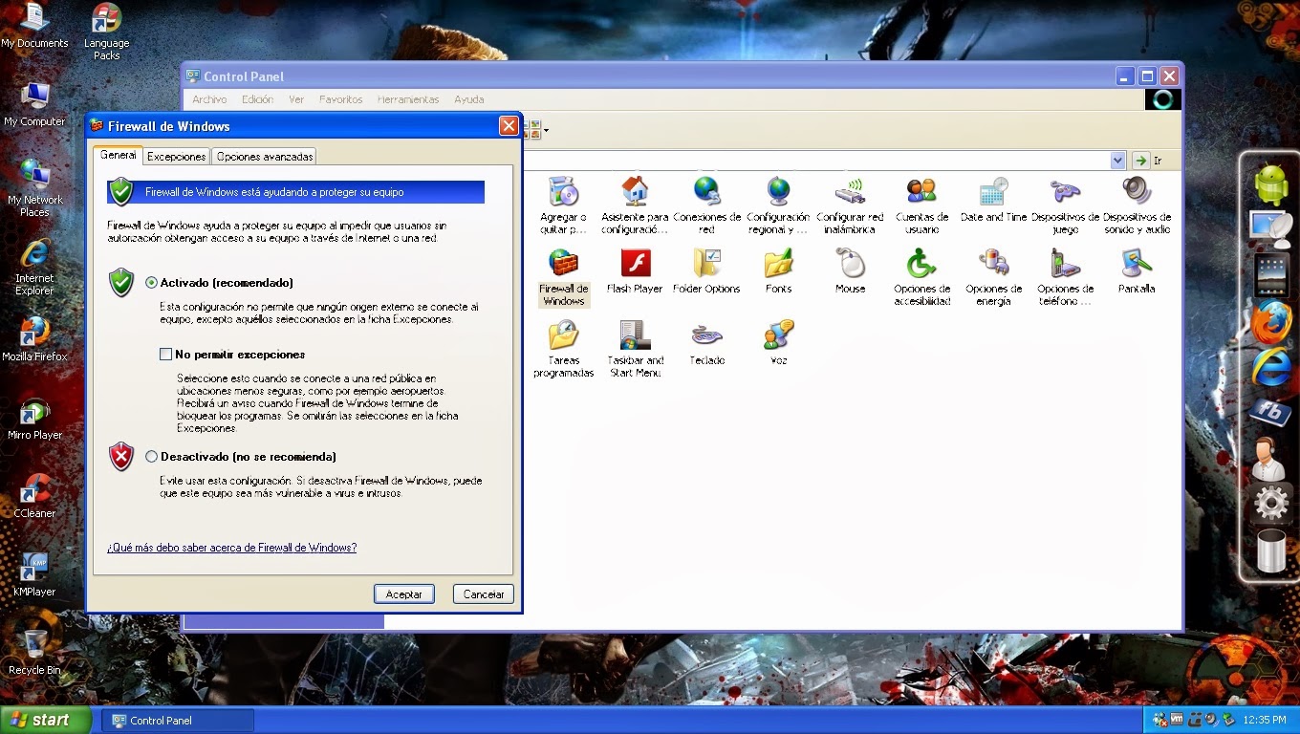
Task: Open Configuración regional globe icon
Action: click(x=778, y=205)
